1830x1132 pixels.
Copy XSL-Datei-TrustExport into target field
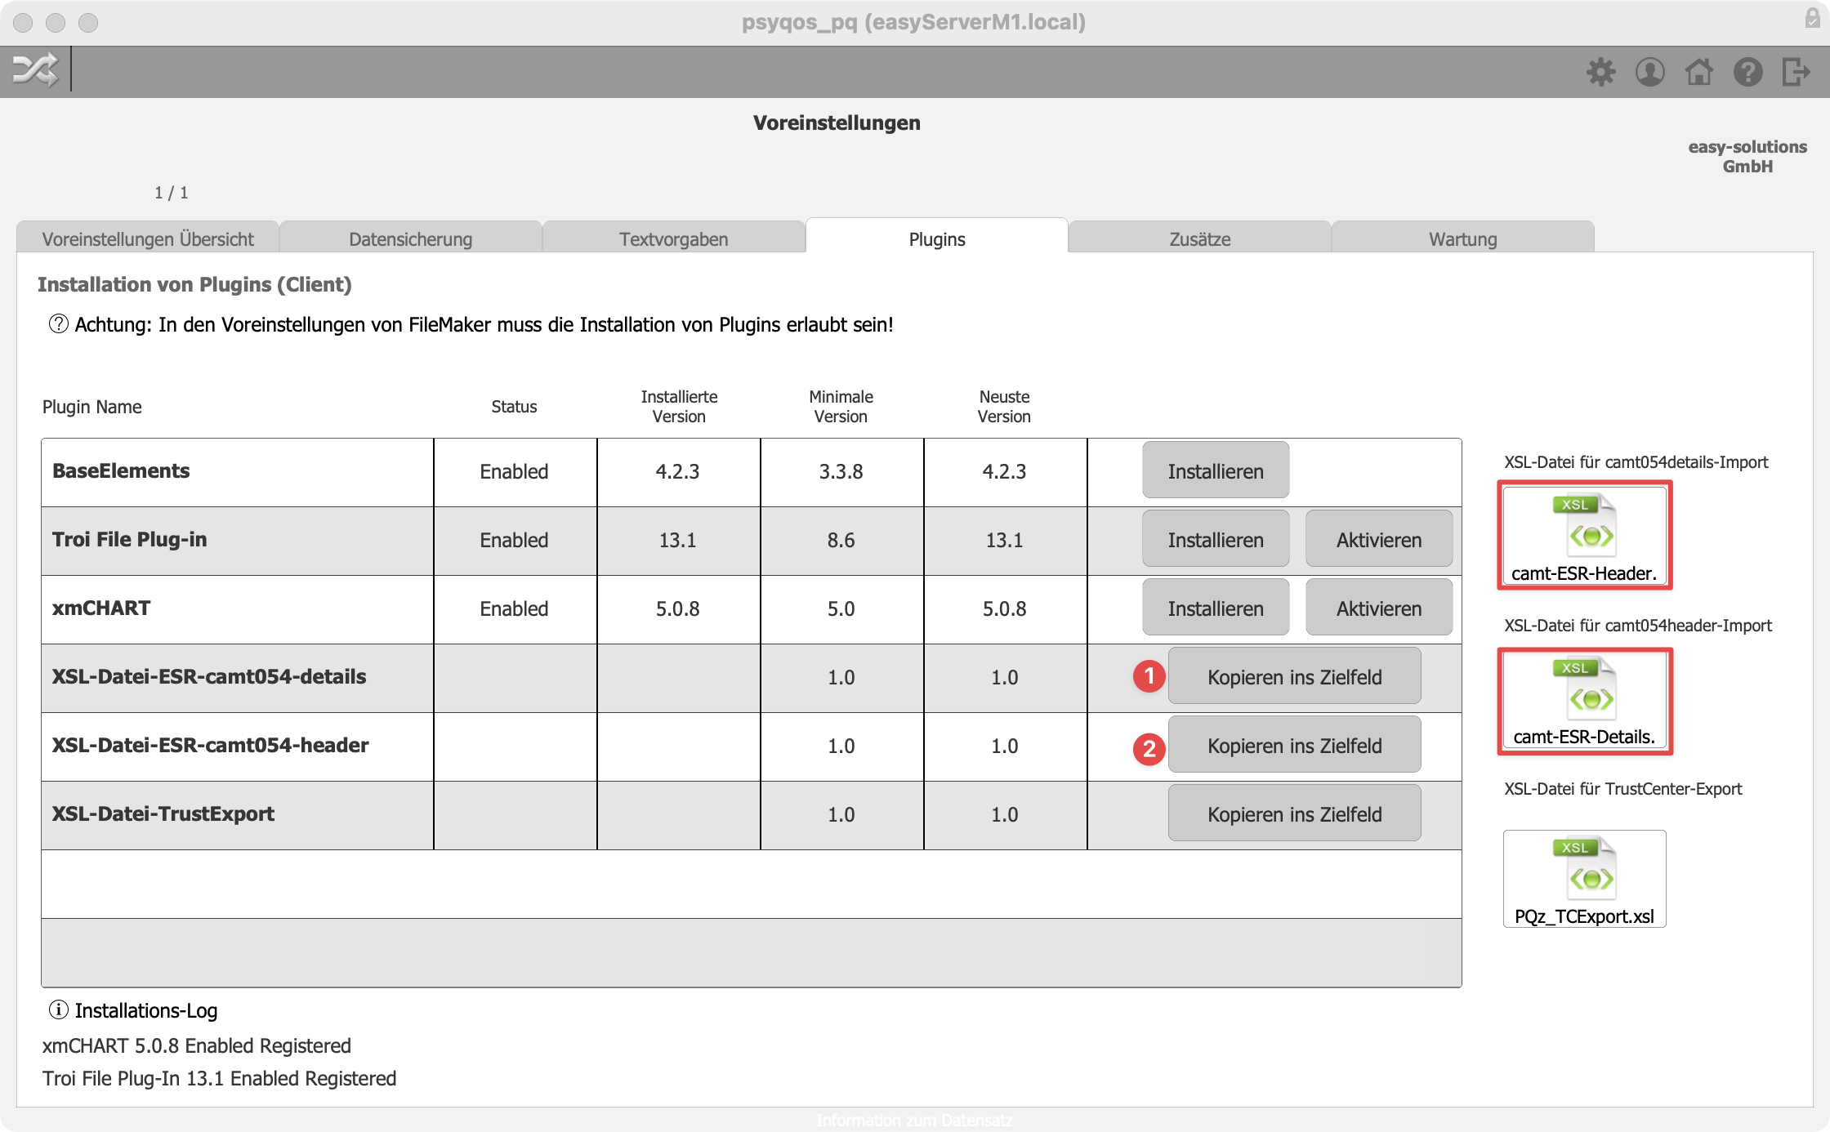[x=1294, y=813]
